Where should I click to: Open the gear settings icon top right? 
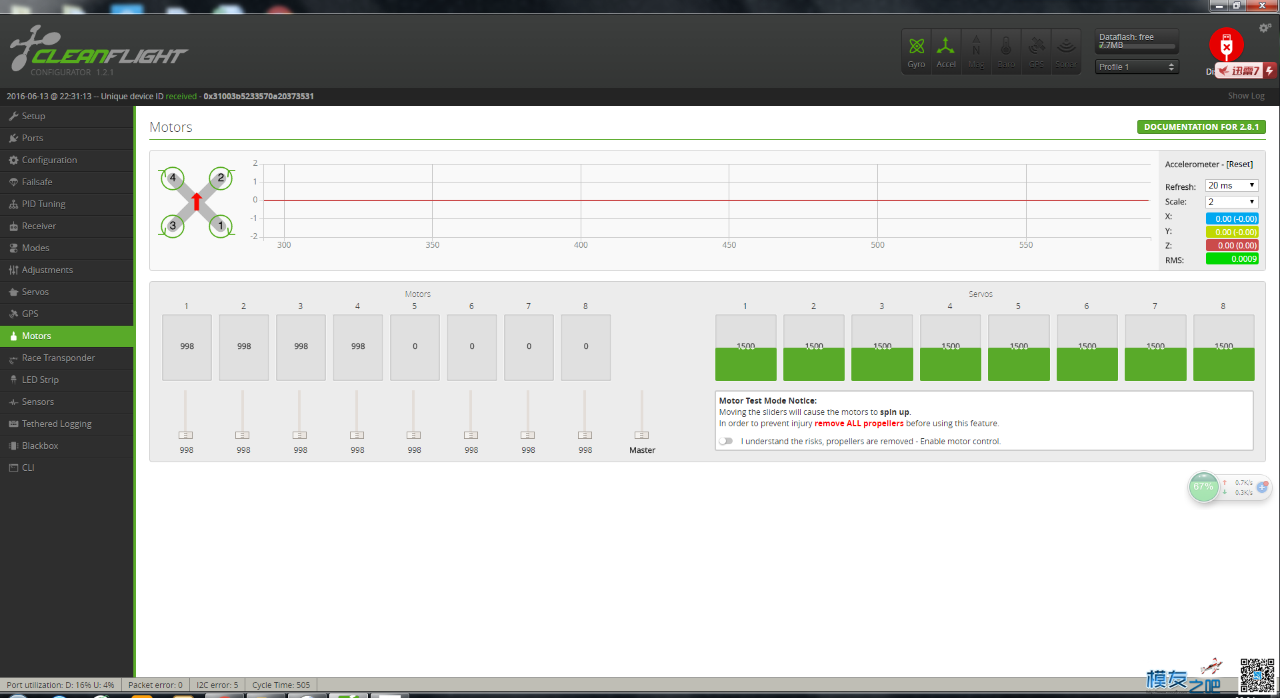coord(1265,28)
